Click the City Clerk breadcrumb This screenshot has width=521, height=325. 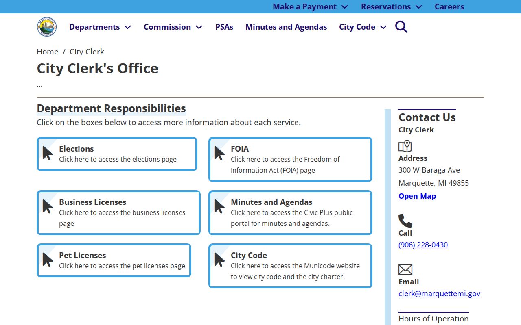[x=87, y=52]
